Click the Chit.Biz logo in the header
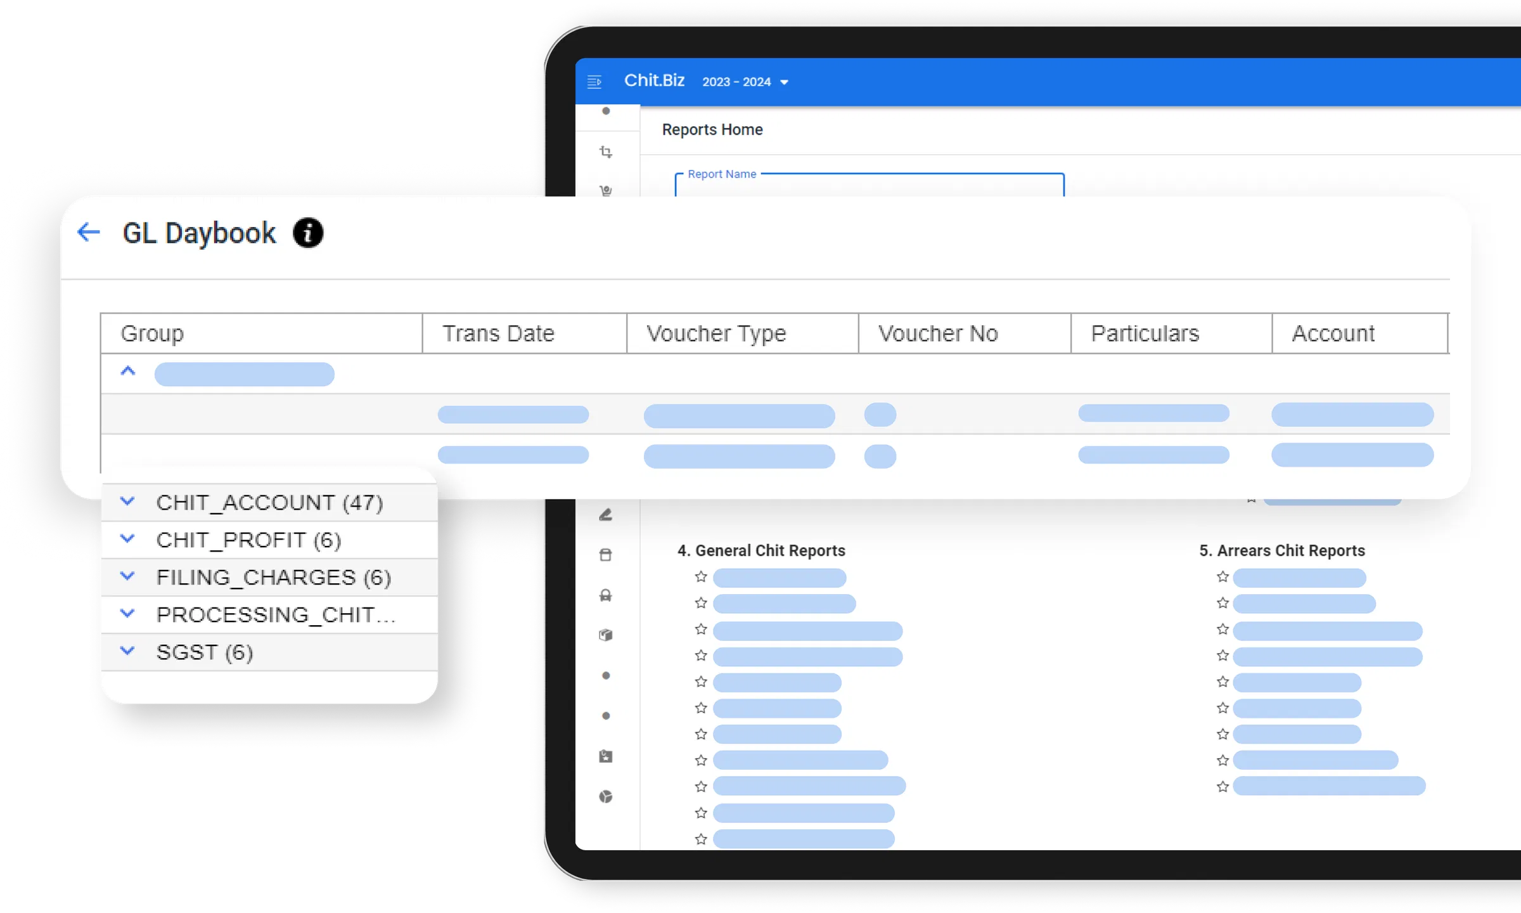The image size is (1521, 913). click(x=654, y=81)
